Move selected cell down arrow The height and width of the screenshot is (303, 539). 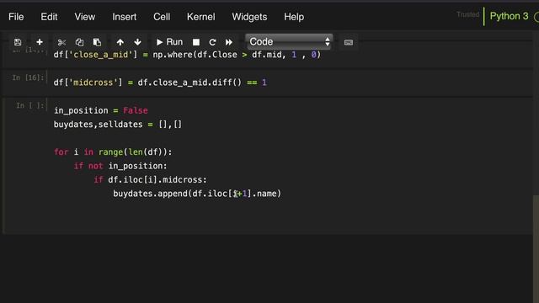pos(137,42)
